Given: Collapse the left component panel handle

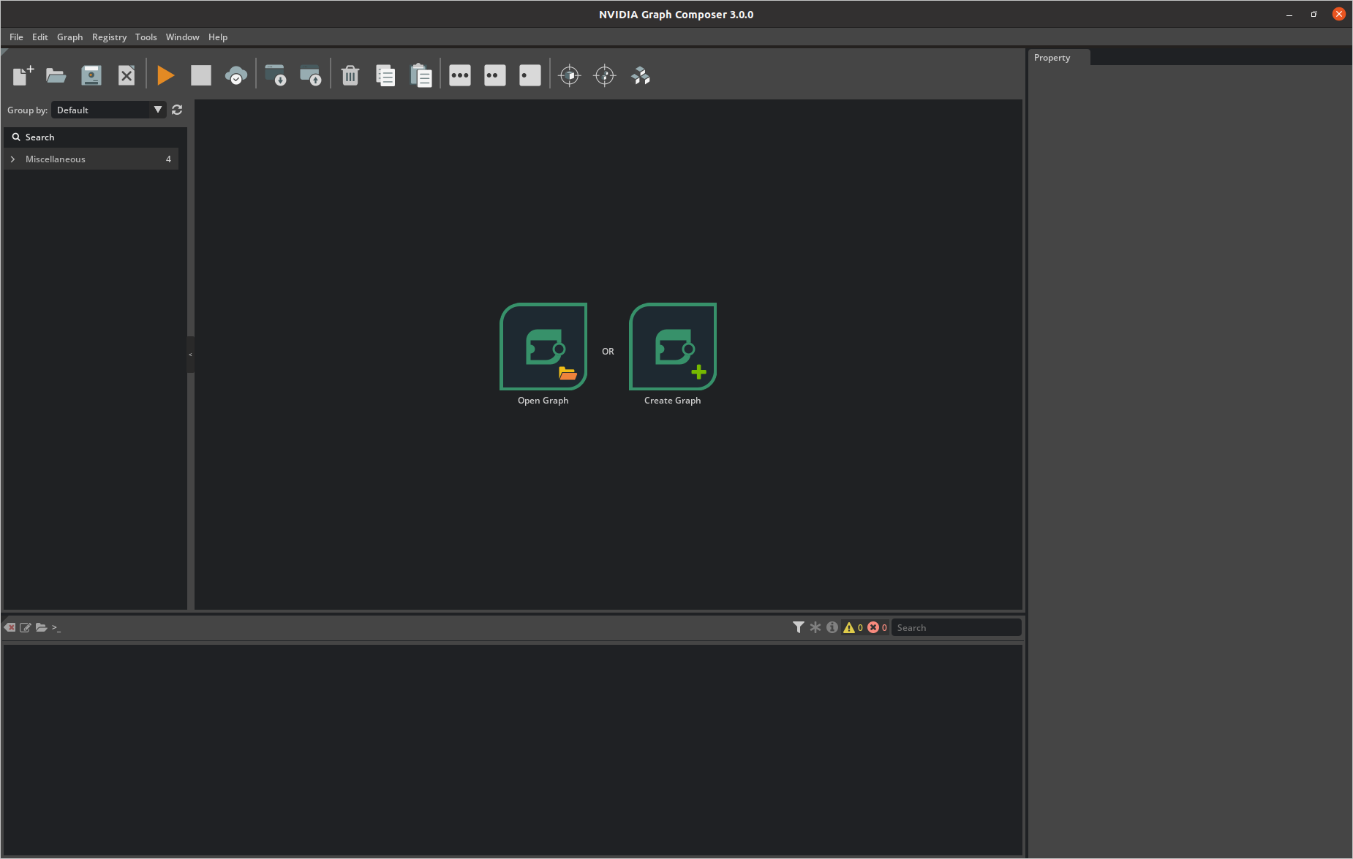Looking at the screenshot, I should click(x=190, y=355).
